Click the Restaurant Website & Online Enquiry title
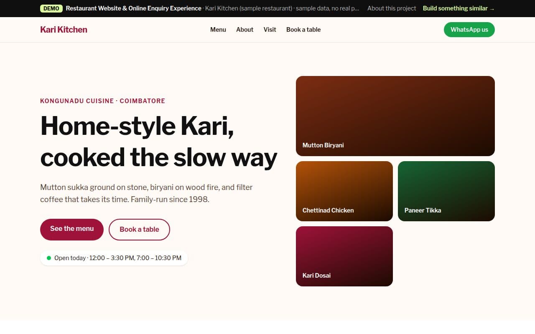This screenshot has width=535, height=334. [x=134, y=8]
